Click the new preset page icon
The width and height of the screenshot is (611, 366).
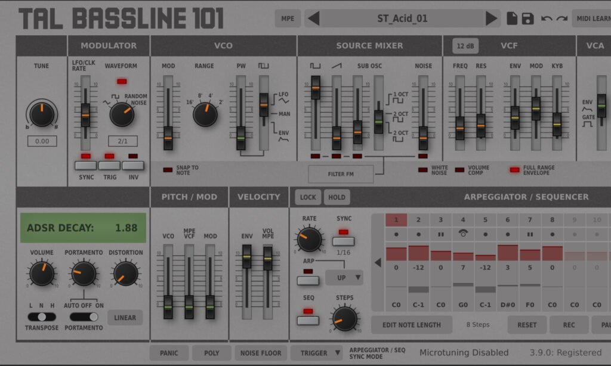(511, 18)
